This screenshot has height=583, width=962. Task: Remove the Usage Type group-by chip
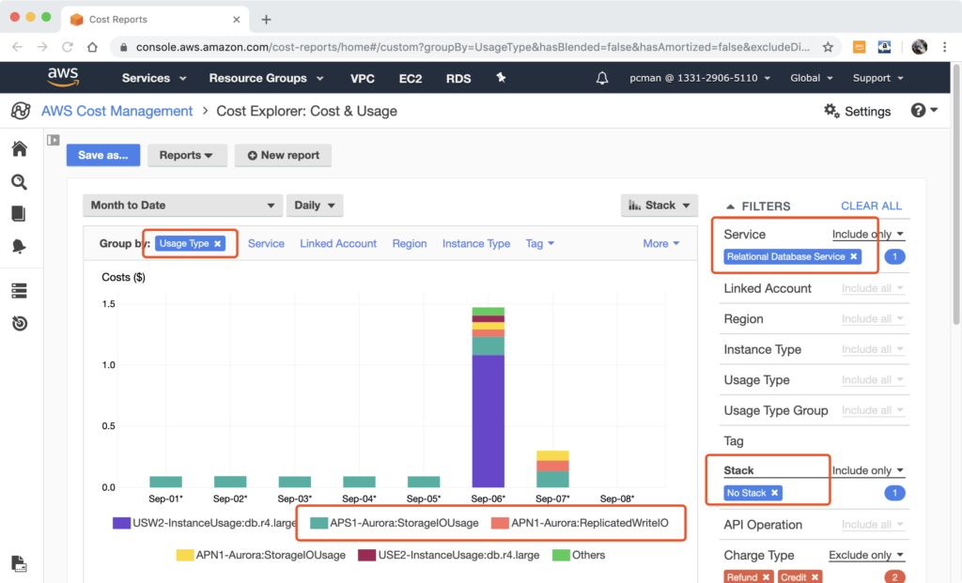[218, 244]
